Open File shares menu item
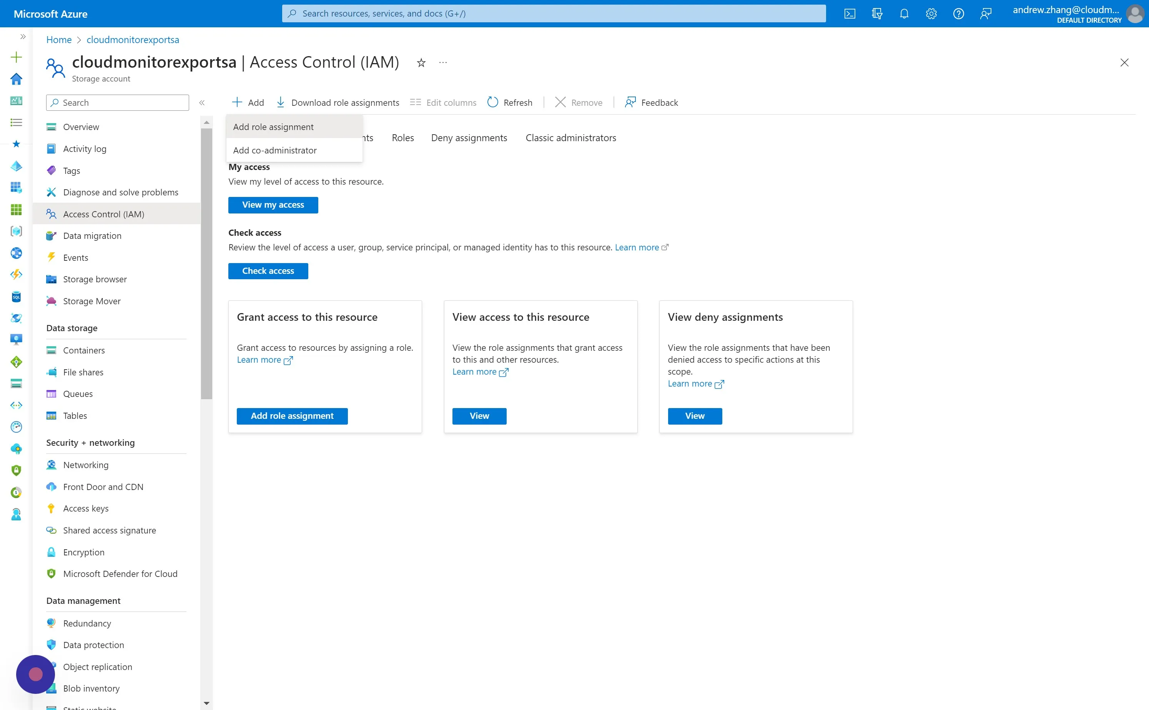The width and height of the screenshot is (1149, 710). [x=116, y=372]
